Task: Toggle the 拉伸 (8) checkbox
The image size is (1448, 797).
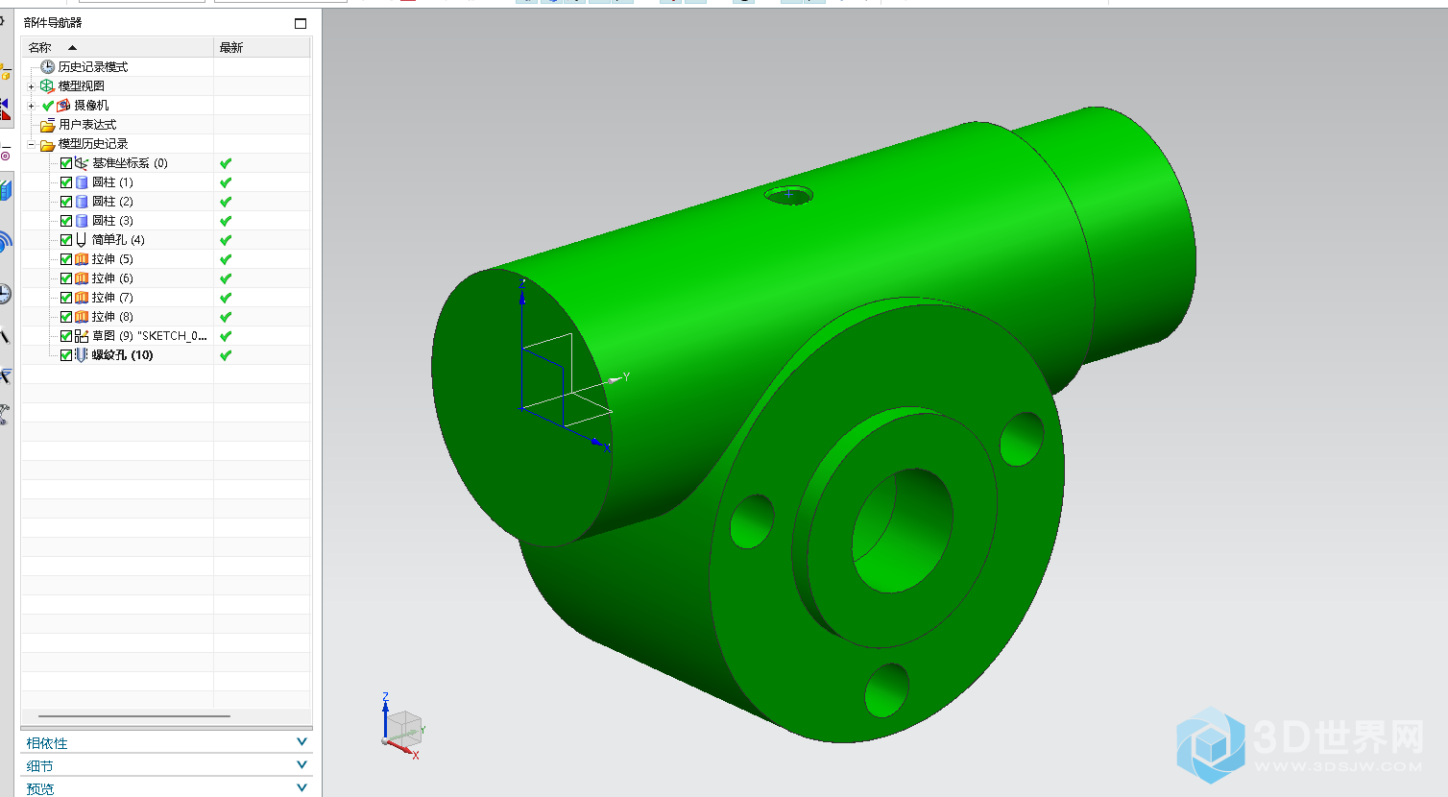Action: (66, 317)
